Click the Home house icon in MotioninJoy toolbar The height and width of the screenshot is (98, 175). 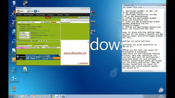pos(18,11)
